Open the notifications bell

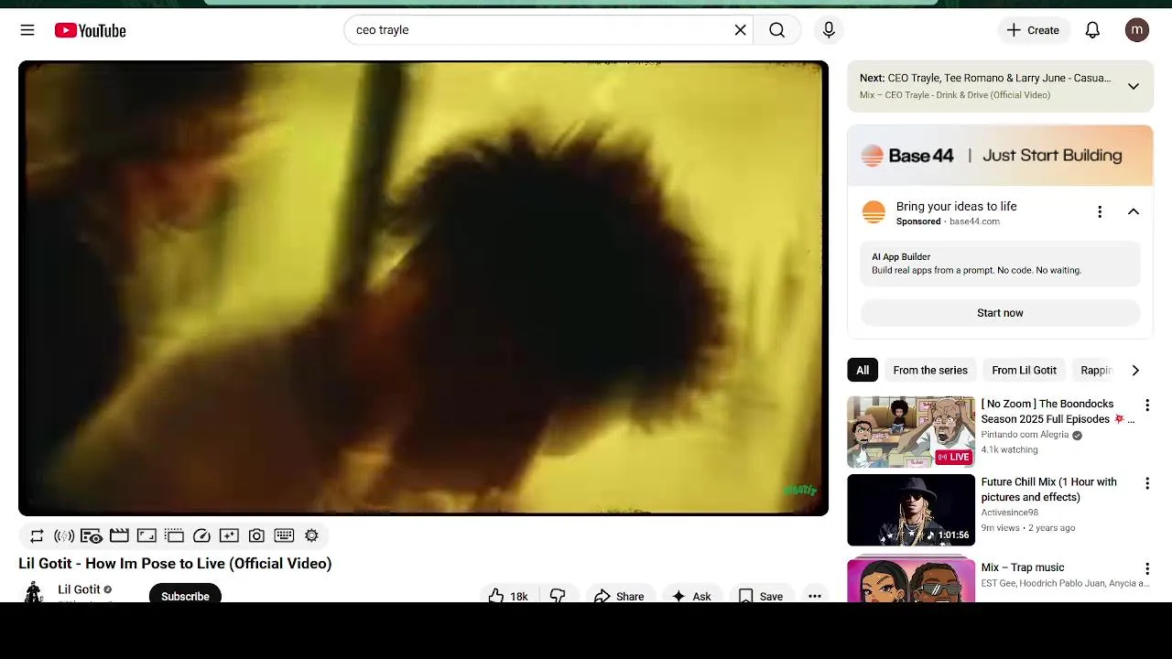(x=1092, y=30)
